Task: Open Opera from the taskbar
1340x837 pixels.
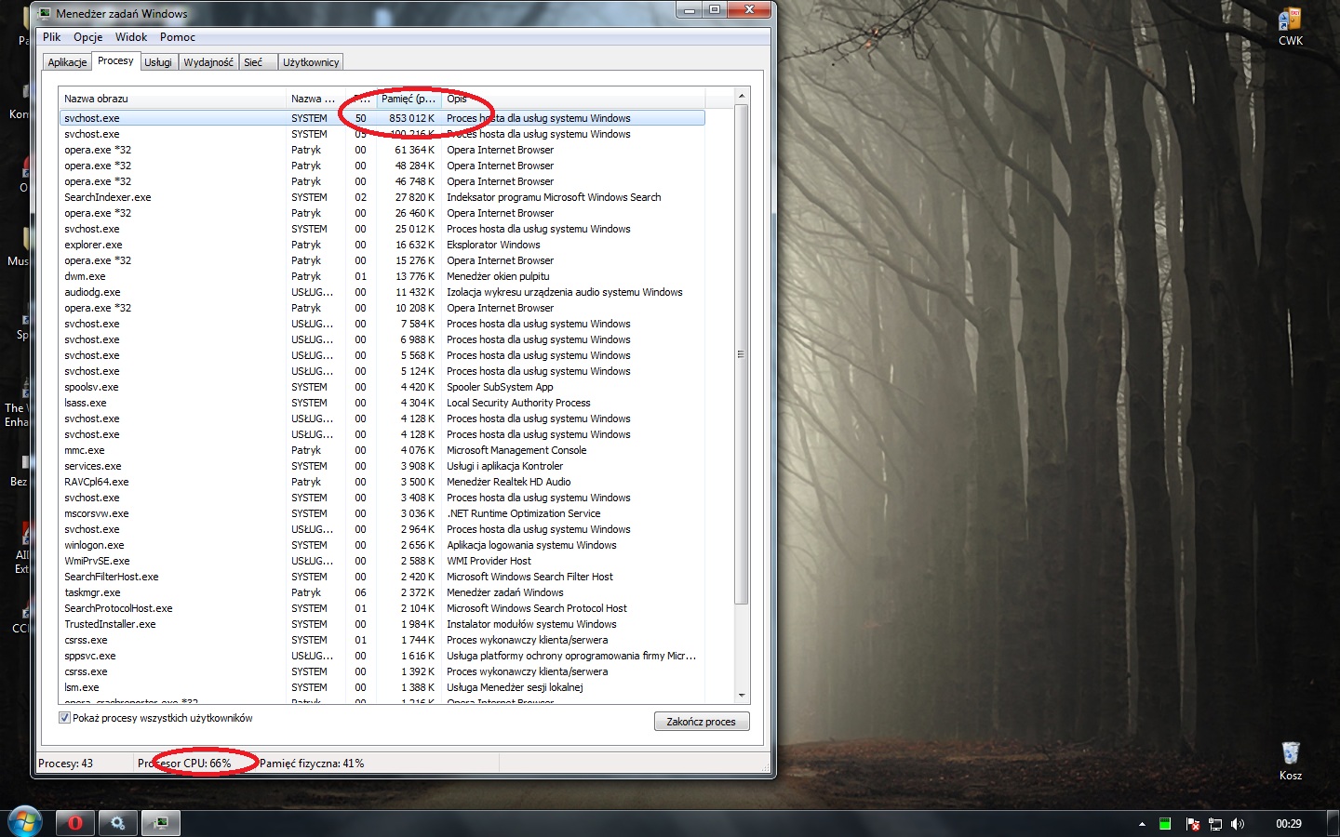Action: [x=74, y=823]
